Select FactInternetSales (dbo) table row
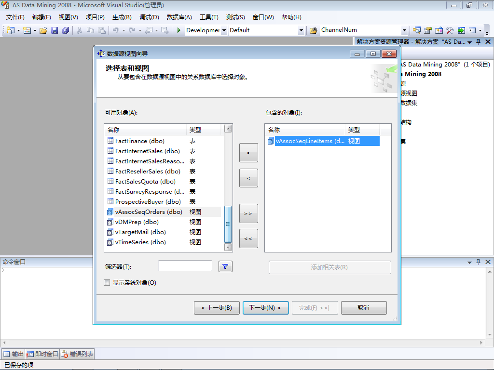The width and height of the screenshot is (494, 370). [163, 151]
